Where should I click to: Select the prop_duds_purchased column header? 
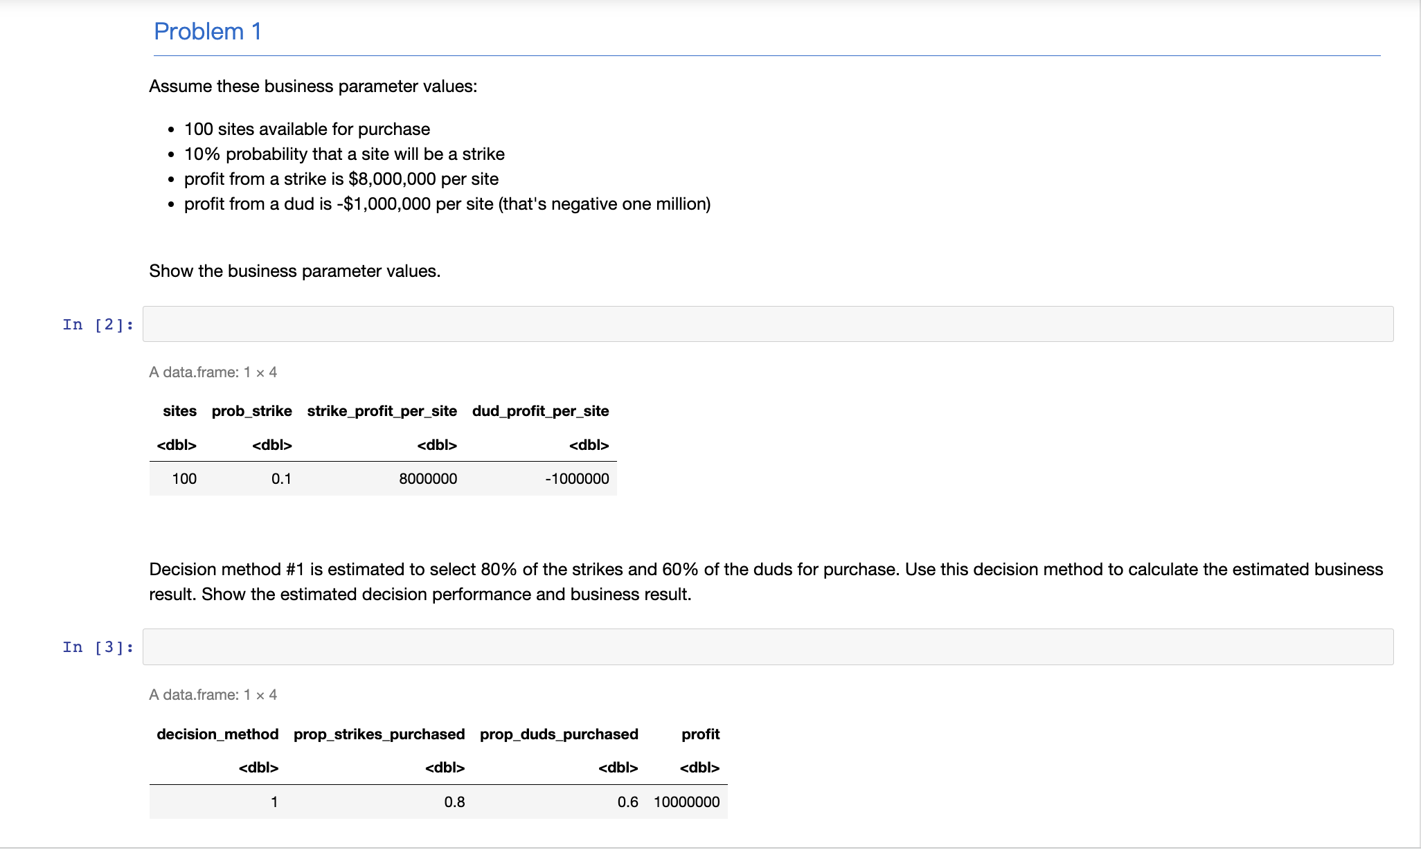[x=559, y=734]
